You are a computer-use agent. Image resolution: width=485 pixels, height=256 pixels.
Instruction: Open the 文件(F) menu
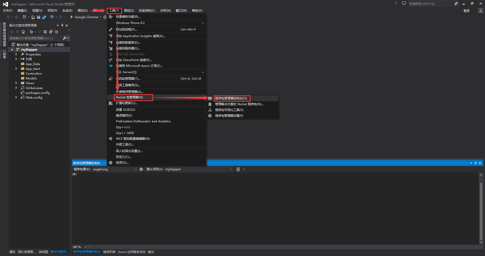8,11
